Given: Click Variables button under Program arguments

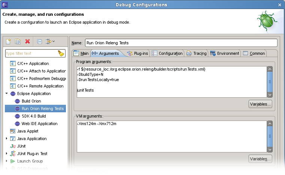Looking at the screenshot, I should point(260,104).
